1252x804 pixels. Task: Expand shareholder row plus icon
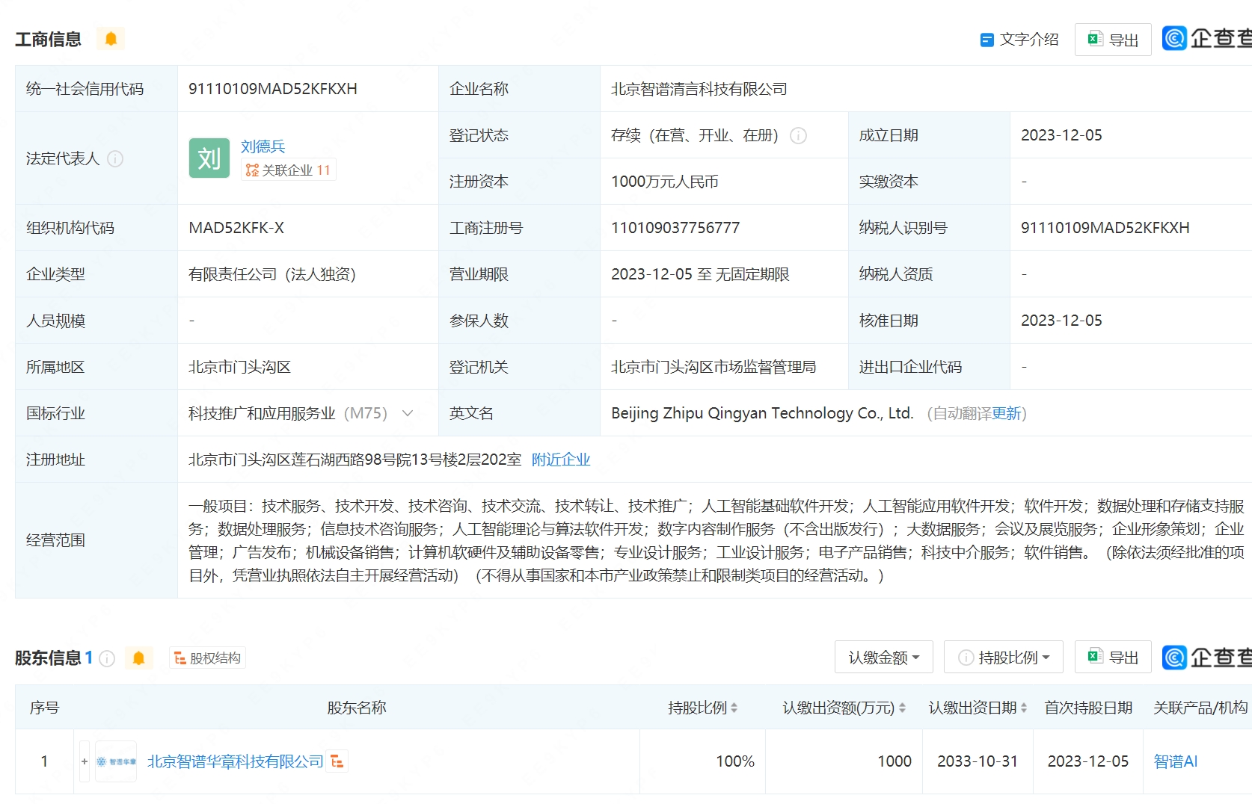(x=85, y=761)
